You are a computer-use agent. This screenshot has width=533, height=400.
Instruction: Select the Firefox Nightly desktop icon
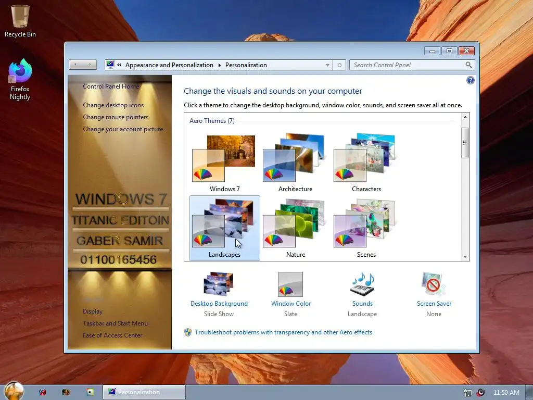click(20, 79)
